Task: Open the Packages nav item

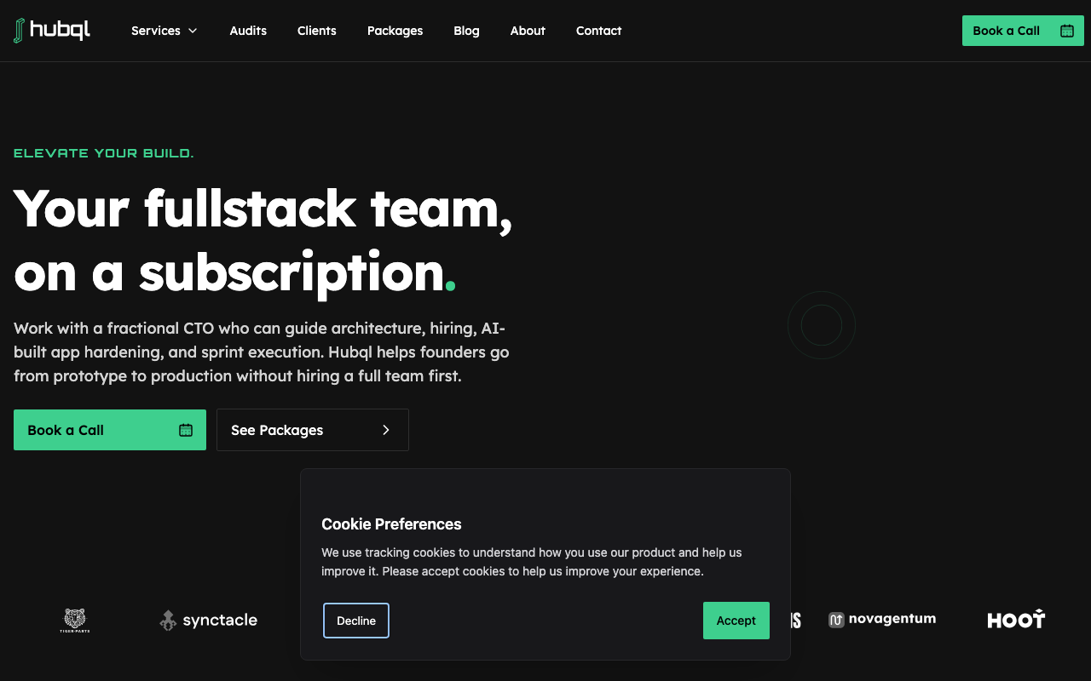Action: tap(395, 31)
